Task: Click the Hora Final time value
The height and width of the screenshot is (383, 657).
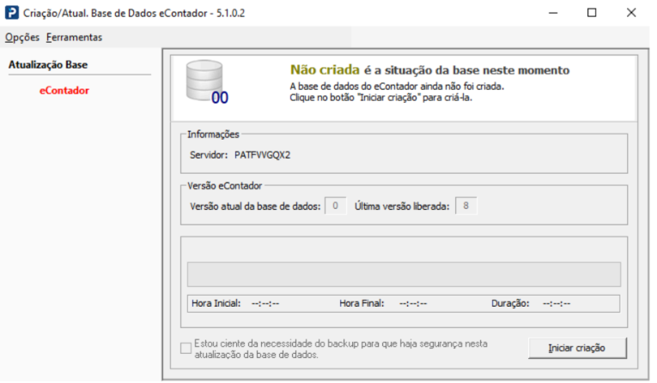Action: click(413, 303)
